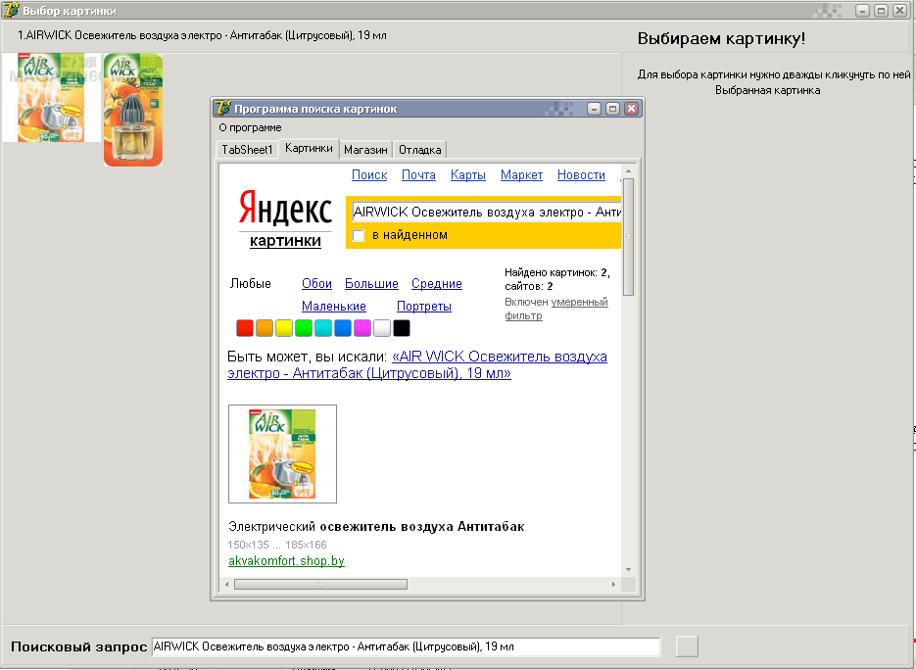Pick the yellow color filter swatch
The height and width of the screenshot is (670, 916).
(x=284, y=328)
